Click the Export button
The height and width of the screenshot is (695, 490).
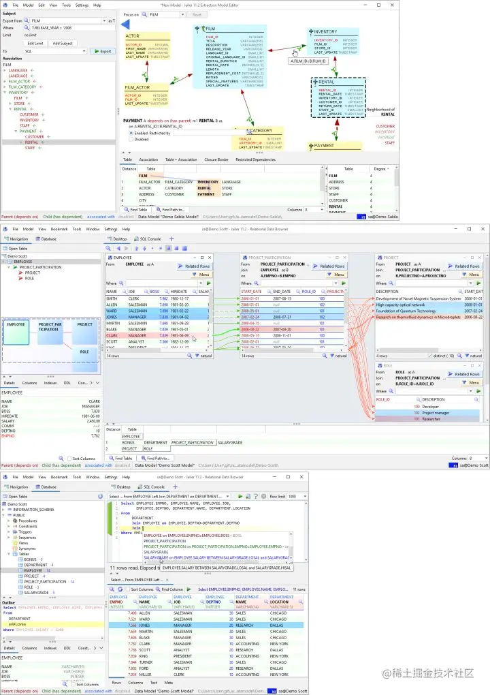point(103,51)
